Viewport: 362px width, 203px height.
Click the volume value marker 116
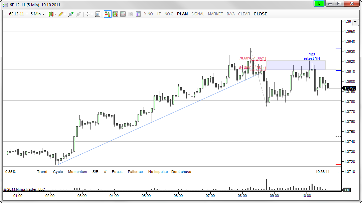click(347, 190)
